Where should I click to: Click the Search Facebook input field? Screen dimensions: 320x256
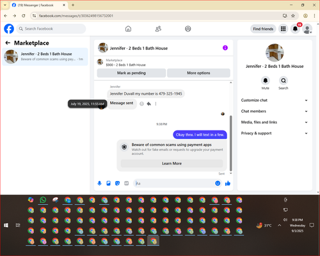click(51, 29)
